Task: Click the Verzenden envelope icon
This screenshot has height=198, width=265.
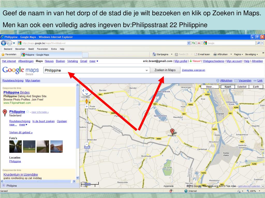Action: tap(236, 81)
